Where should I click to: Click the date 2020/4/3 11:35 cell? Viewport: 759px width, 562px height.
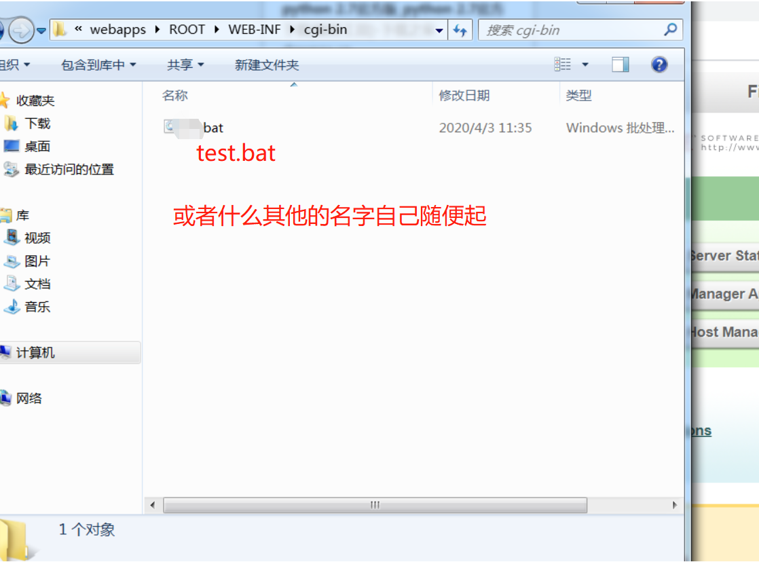(x=485, y=128)
